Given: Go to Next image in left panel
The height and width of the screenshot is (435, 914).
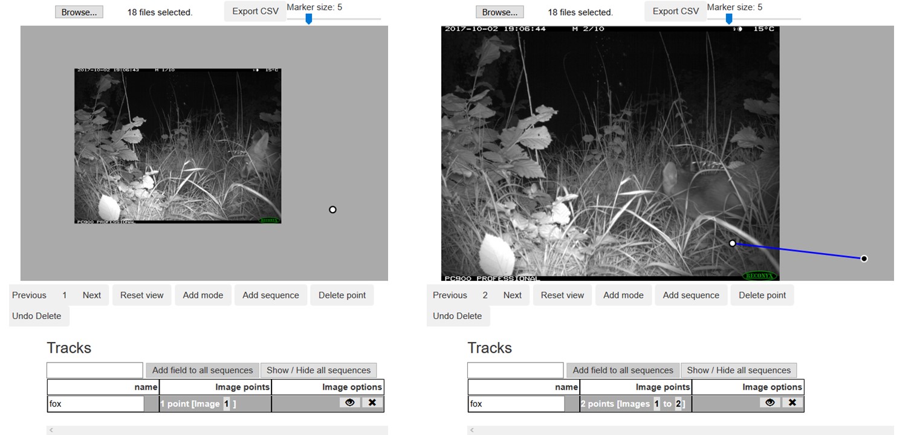Looking at the screenshot, I should 92,295.
